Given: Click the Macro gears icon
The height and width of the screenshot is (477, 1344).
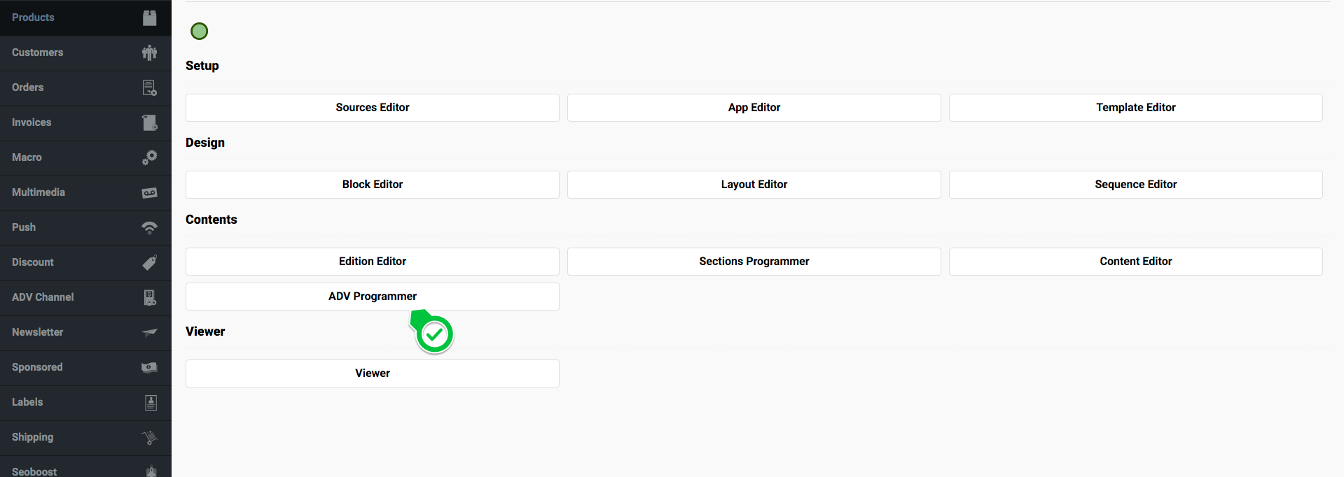Looking at the screenshot, I should click(149, 157).
